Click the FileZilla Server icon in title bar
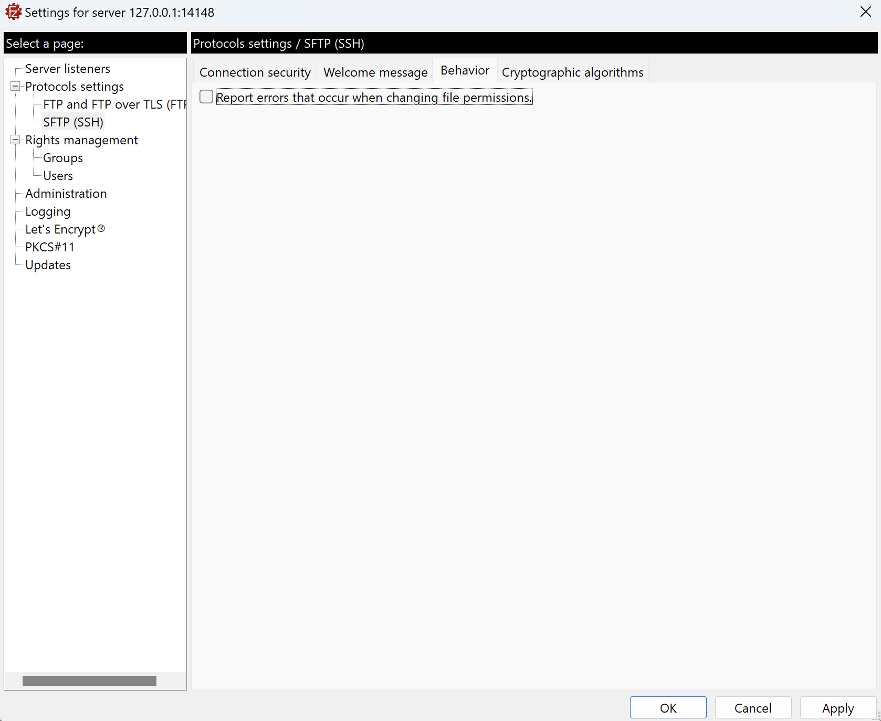Viewport: 881px width, 721px height. [x=13, y=12]
